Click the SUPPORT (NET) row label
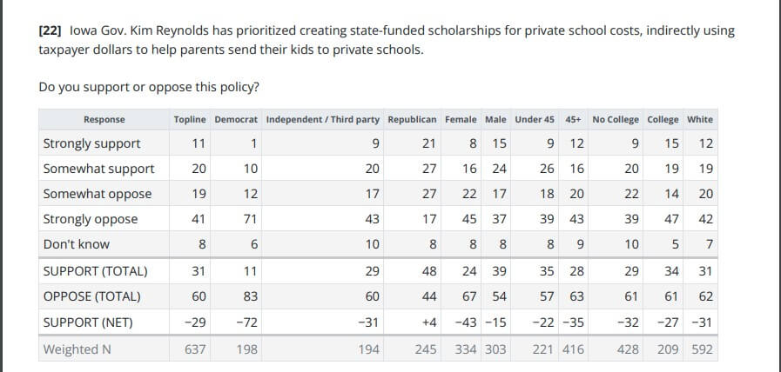 click(88, 322)
